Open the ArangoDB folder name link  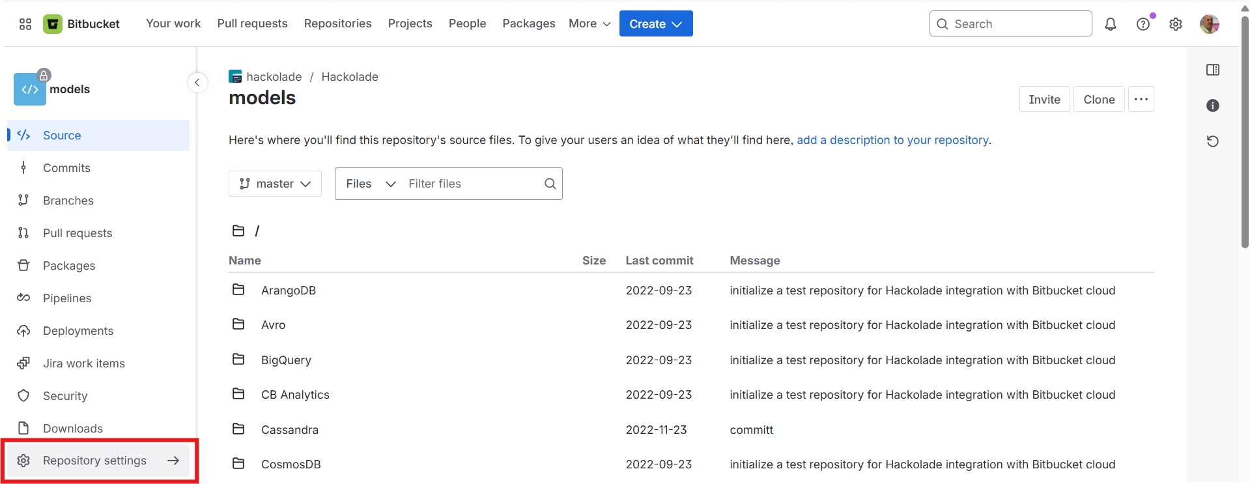click(x=289, y=291)
